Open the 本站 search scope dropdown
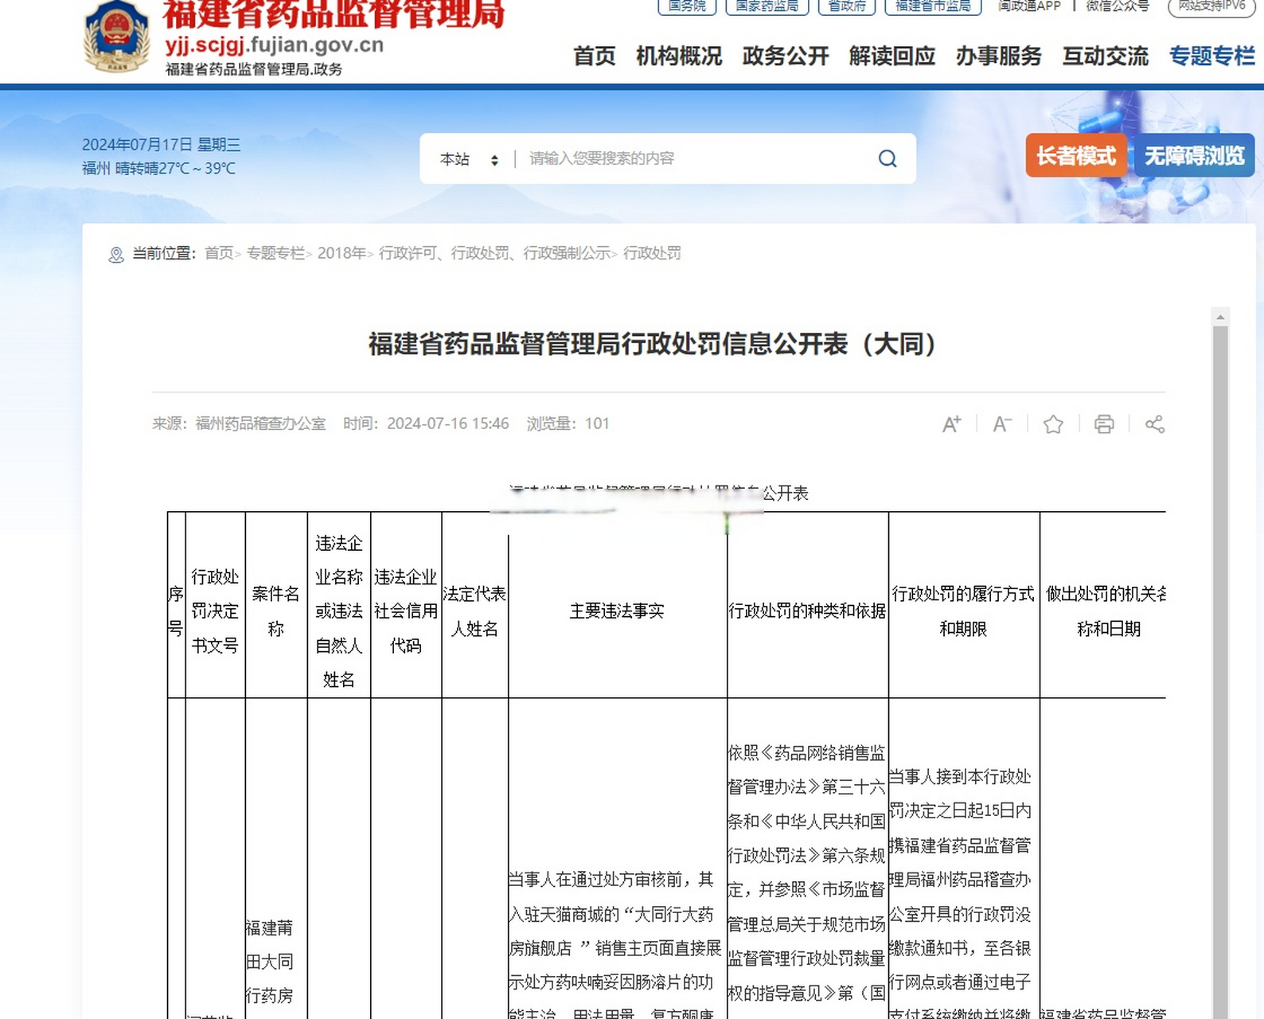The width and height of the screenshot is (1264, 1019). click(x=469, y=159)
